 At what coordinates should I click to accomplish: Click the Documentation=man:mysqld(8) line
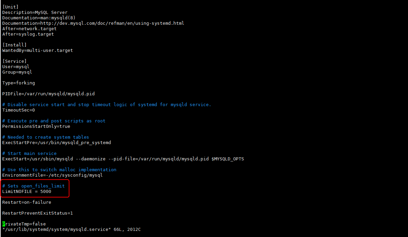[39, 18]
